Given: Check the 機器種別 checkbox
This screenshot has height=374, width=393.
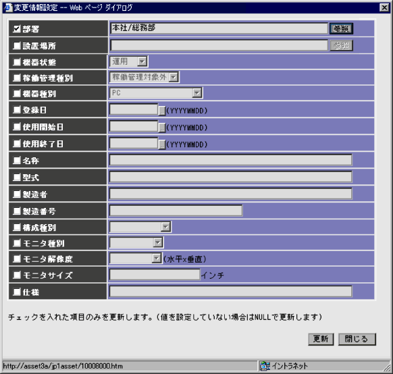Looking at the screenshot, I should (x=16, y=93).
